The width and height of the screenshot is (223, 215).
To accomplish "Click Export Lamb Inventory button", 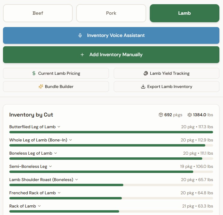I will (x=167, y=86).
